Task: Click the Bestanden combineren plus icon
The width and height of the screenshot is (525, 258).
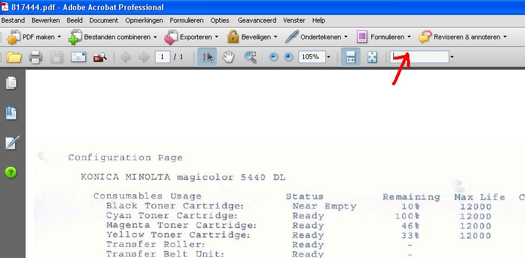Action: click(75, 37)
